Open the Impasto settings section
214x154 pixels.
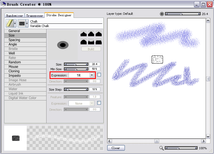click(14, 76)
